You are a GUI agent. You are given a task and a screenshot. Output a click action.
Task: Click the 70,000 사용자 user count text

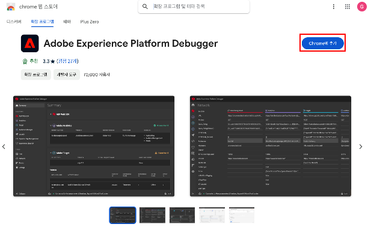coord(97,74)
